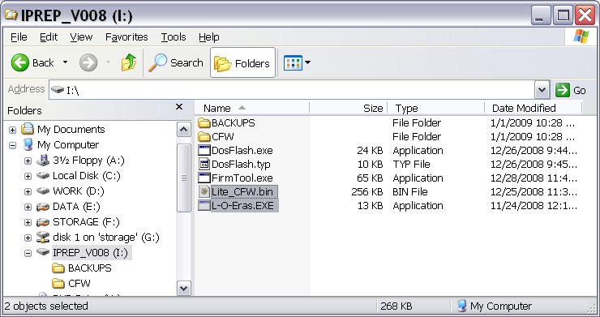
Task: Click the network drive (G:) icon
Action: point(43,237)
